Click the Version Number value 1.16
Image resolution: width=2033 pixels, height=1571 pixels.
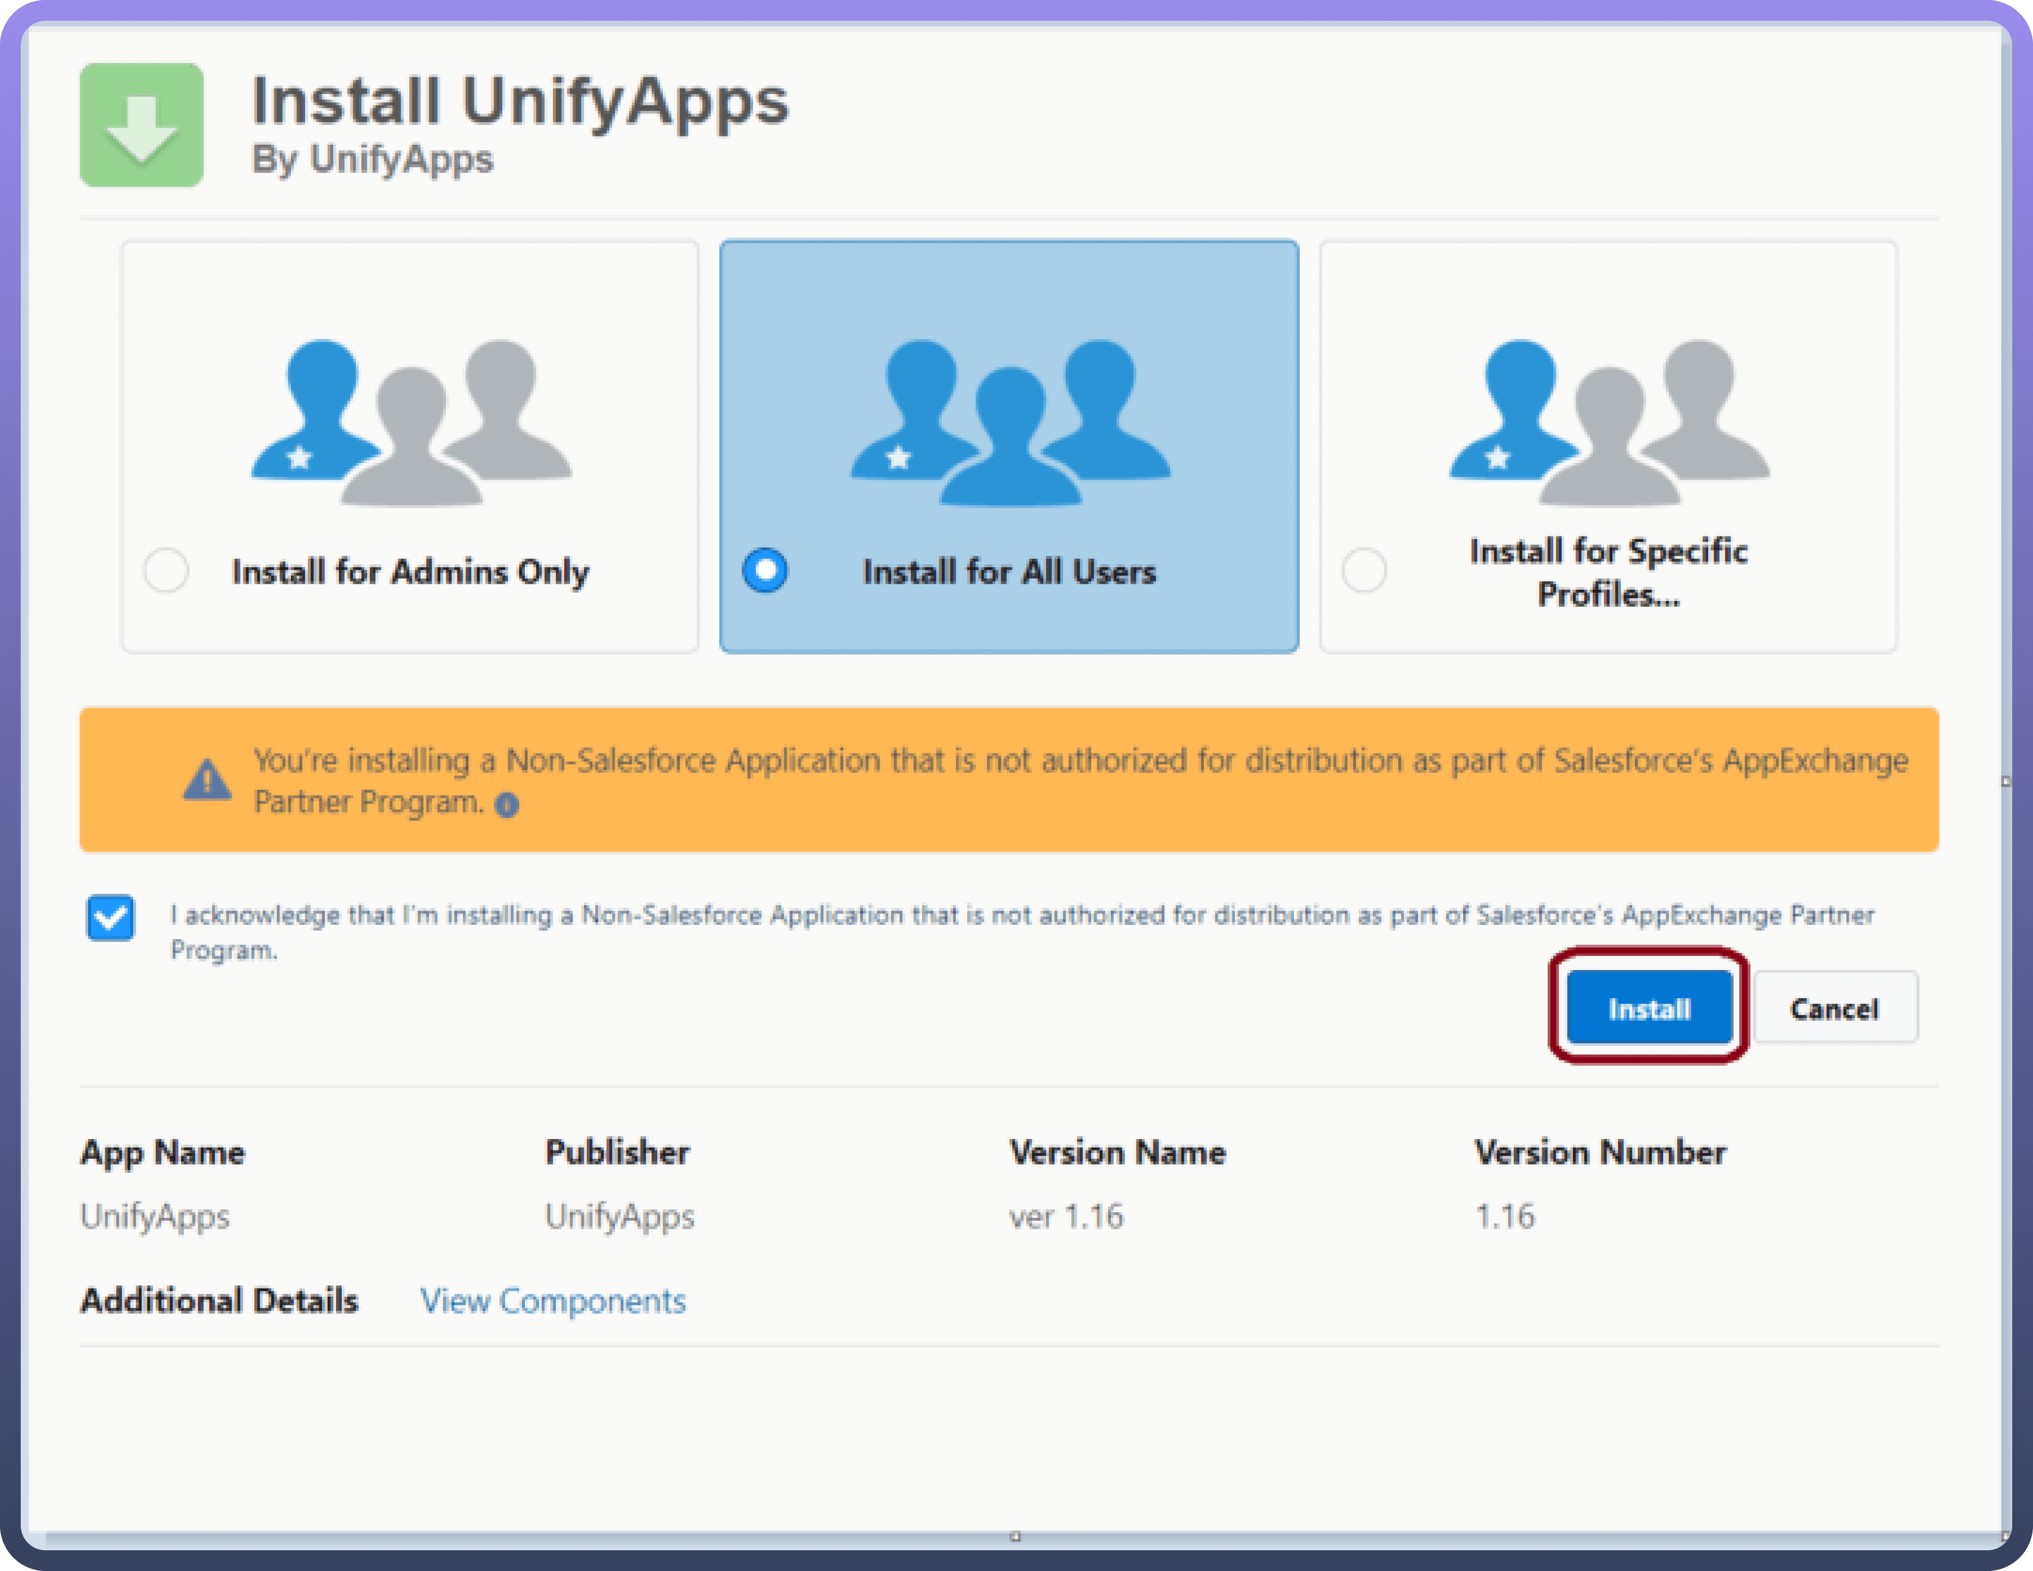[1505, 1216]
